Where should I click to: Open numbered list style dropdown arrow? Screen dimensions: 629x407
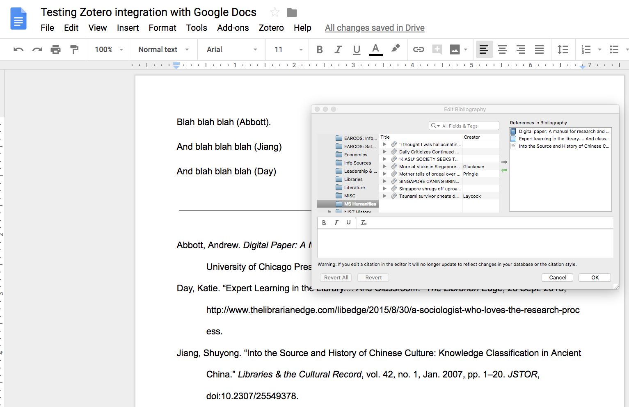pyautogui.click(x=599, y=50)
